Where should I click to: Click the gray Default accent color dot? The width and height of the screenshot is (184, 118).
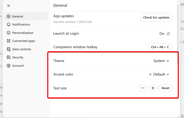pyautogui.click(x=150, y=74)
